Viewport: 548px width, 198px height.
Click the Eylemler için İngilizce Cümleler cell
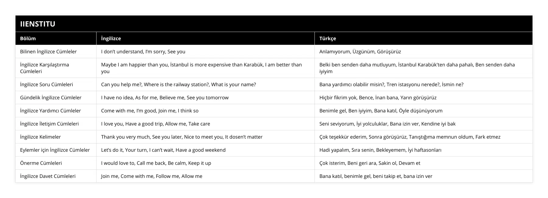(x=55, y=150)
